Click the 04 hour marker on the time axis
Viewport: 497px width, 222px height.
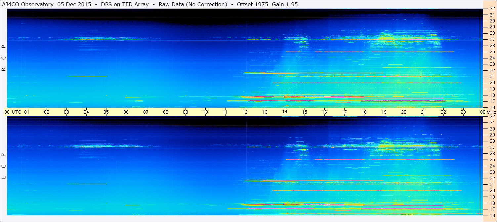pos(86,112)
